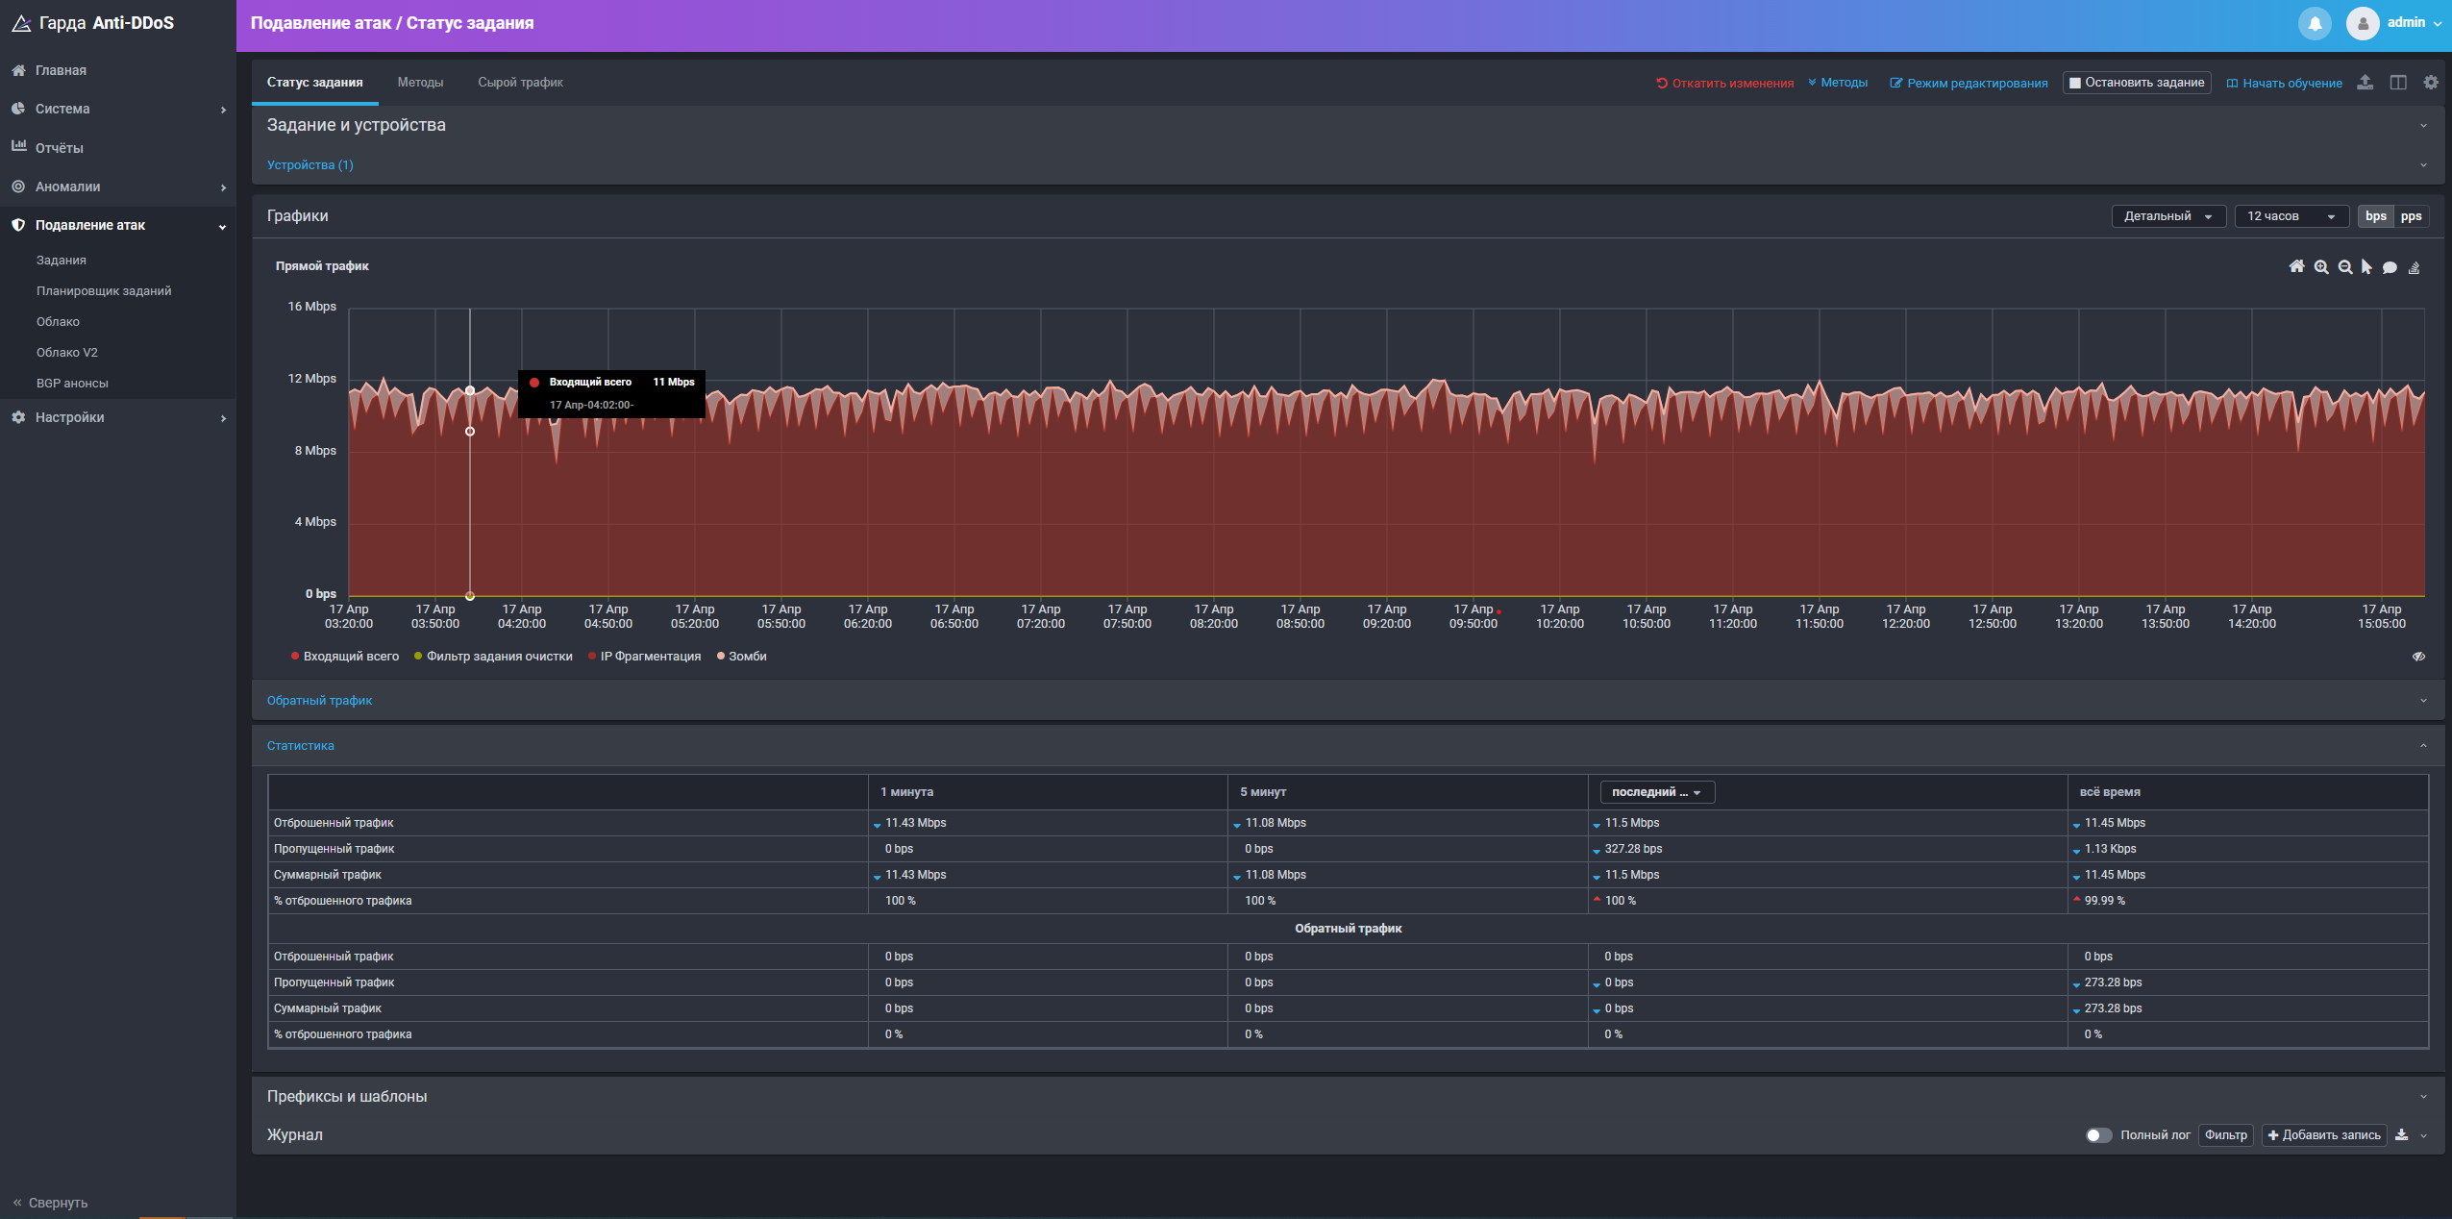Open the 12 часов time range dropdown

tap(2291, 216)
